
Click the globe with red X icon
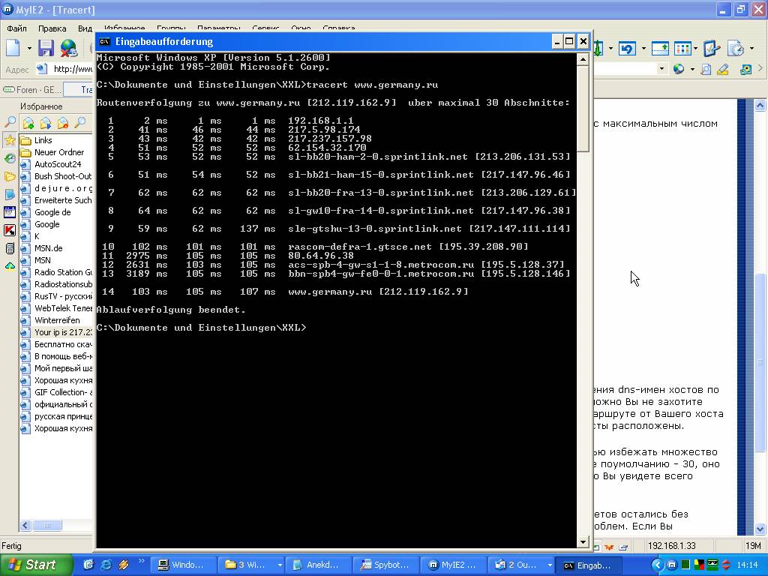[x=69, y=48]
